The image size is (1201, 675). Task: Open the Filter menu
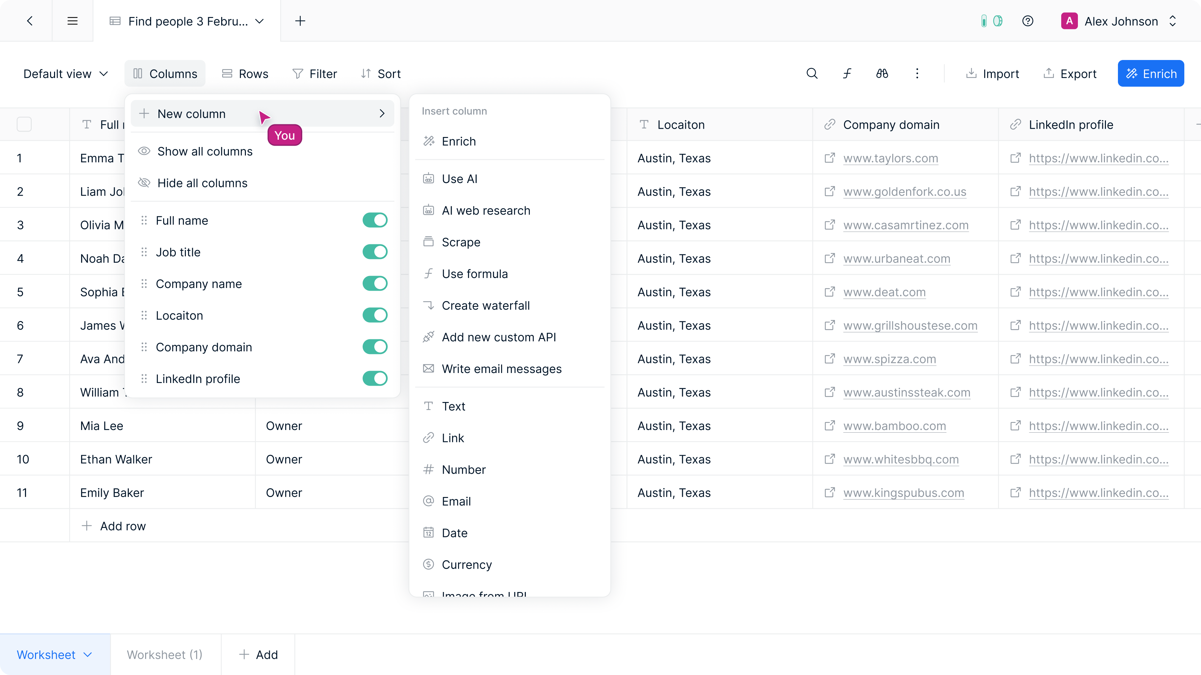315,74
